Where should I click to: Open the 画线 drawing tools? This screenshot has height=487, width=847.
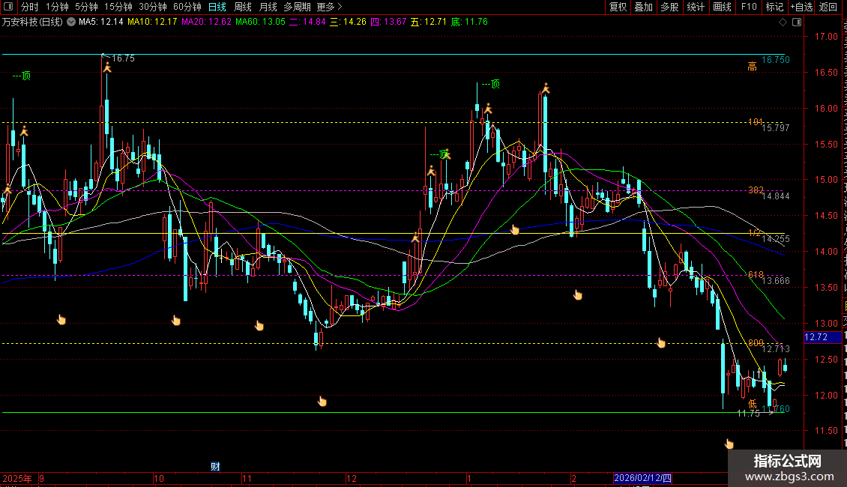pos(722,7)
